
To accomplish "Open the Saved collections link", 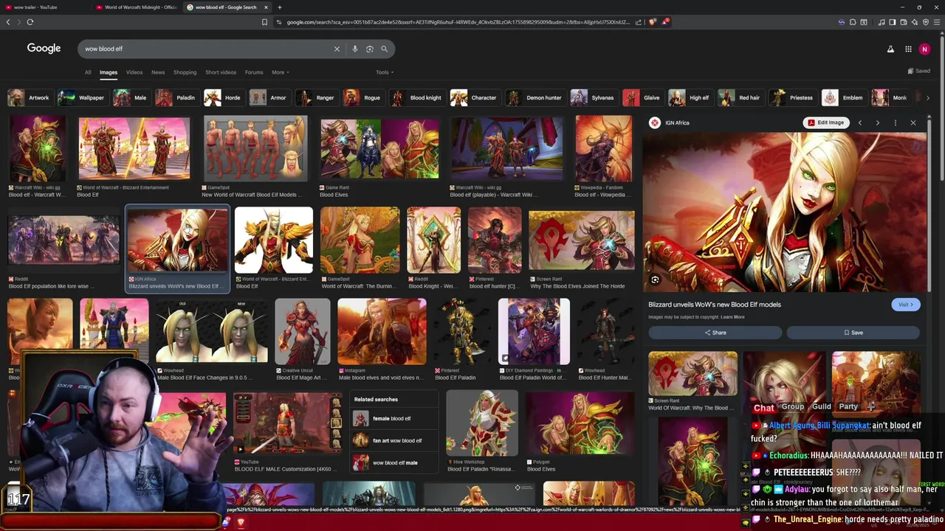I will 919,71.
